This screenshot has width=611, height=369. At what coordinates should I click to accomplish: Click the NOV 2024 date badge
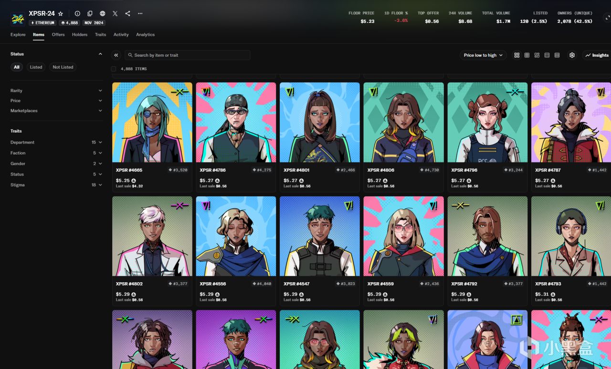(x=94, y=23)
